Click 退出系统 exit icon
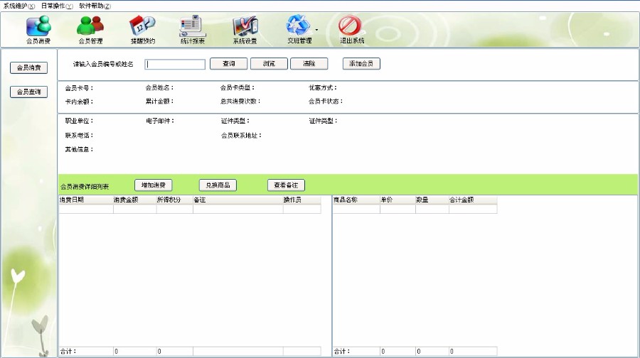640x358 pixels. click(x=351, y=29)
